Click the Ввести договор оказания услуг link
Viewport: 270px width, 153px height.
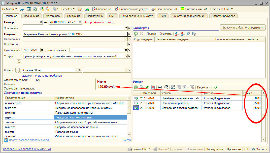(x=29, y=140)
